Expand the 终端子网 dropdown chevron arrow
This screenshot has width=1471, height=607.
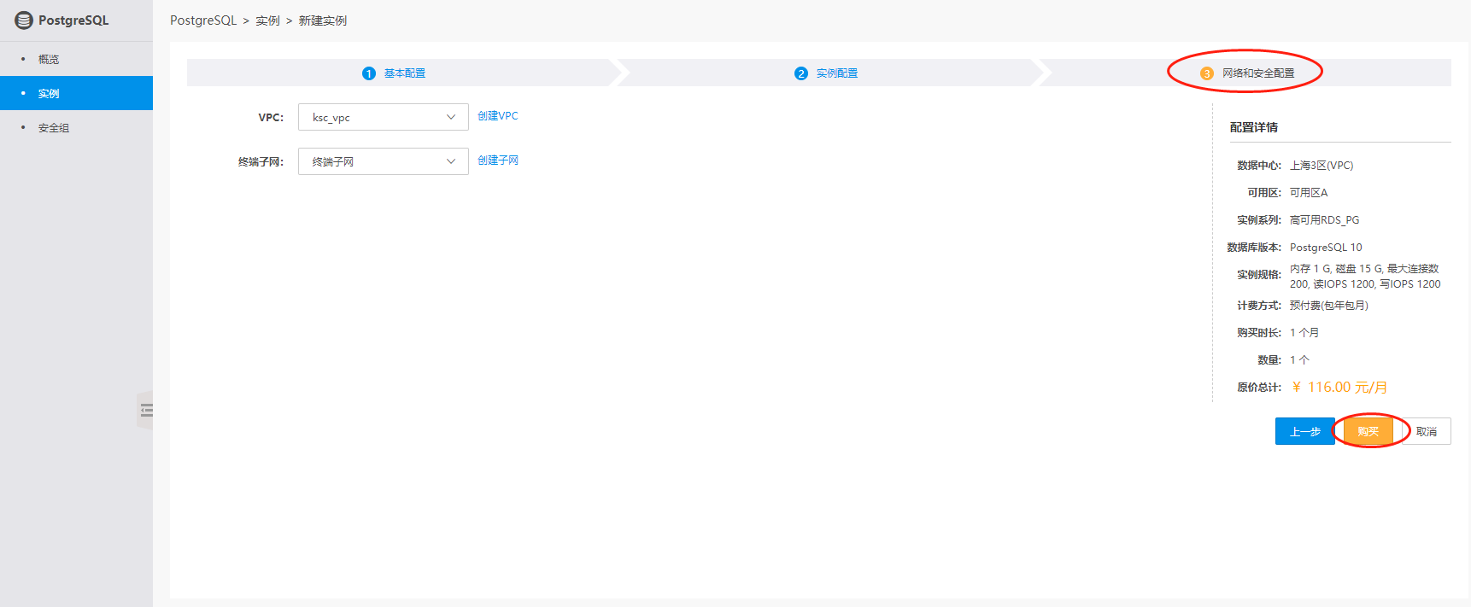click(x=451, y=161)
